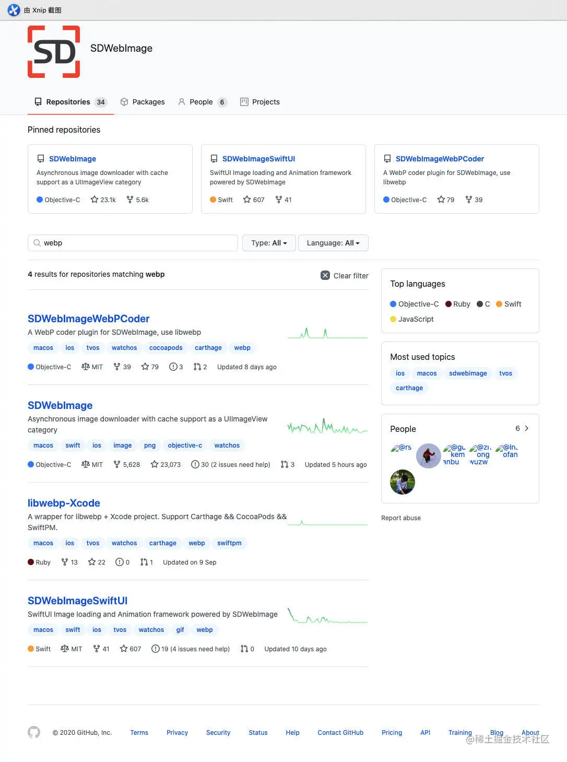Click stars count 79 in SDWebImageWebPCoder row
The height and width of the screenshot is (762, 567).
pos(150,367)
